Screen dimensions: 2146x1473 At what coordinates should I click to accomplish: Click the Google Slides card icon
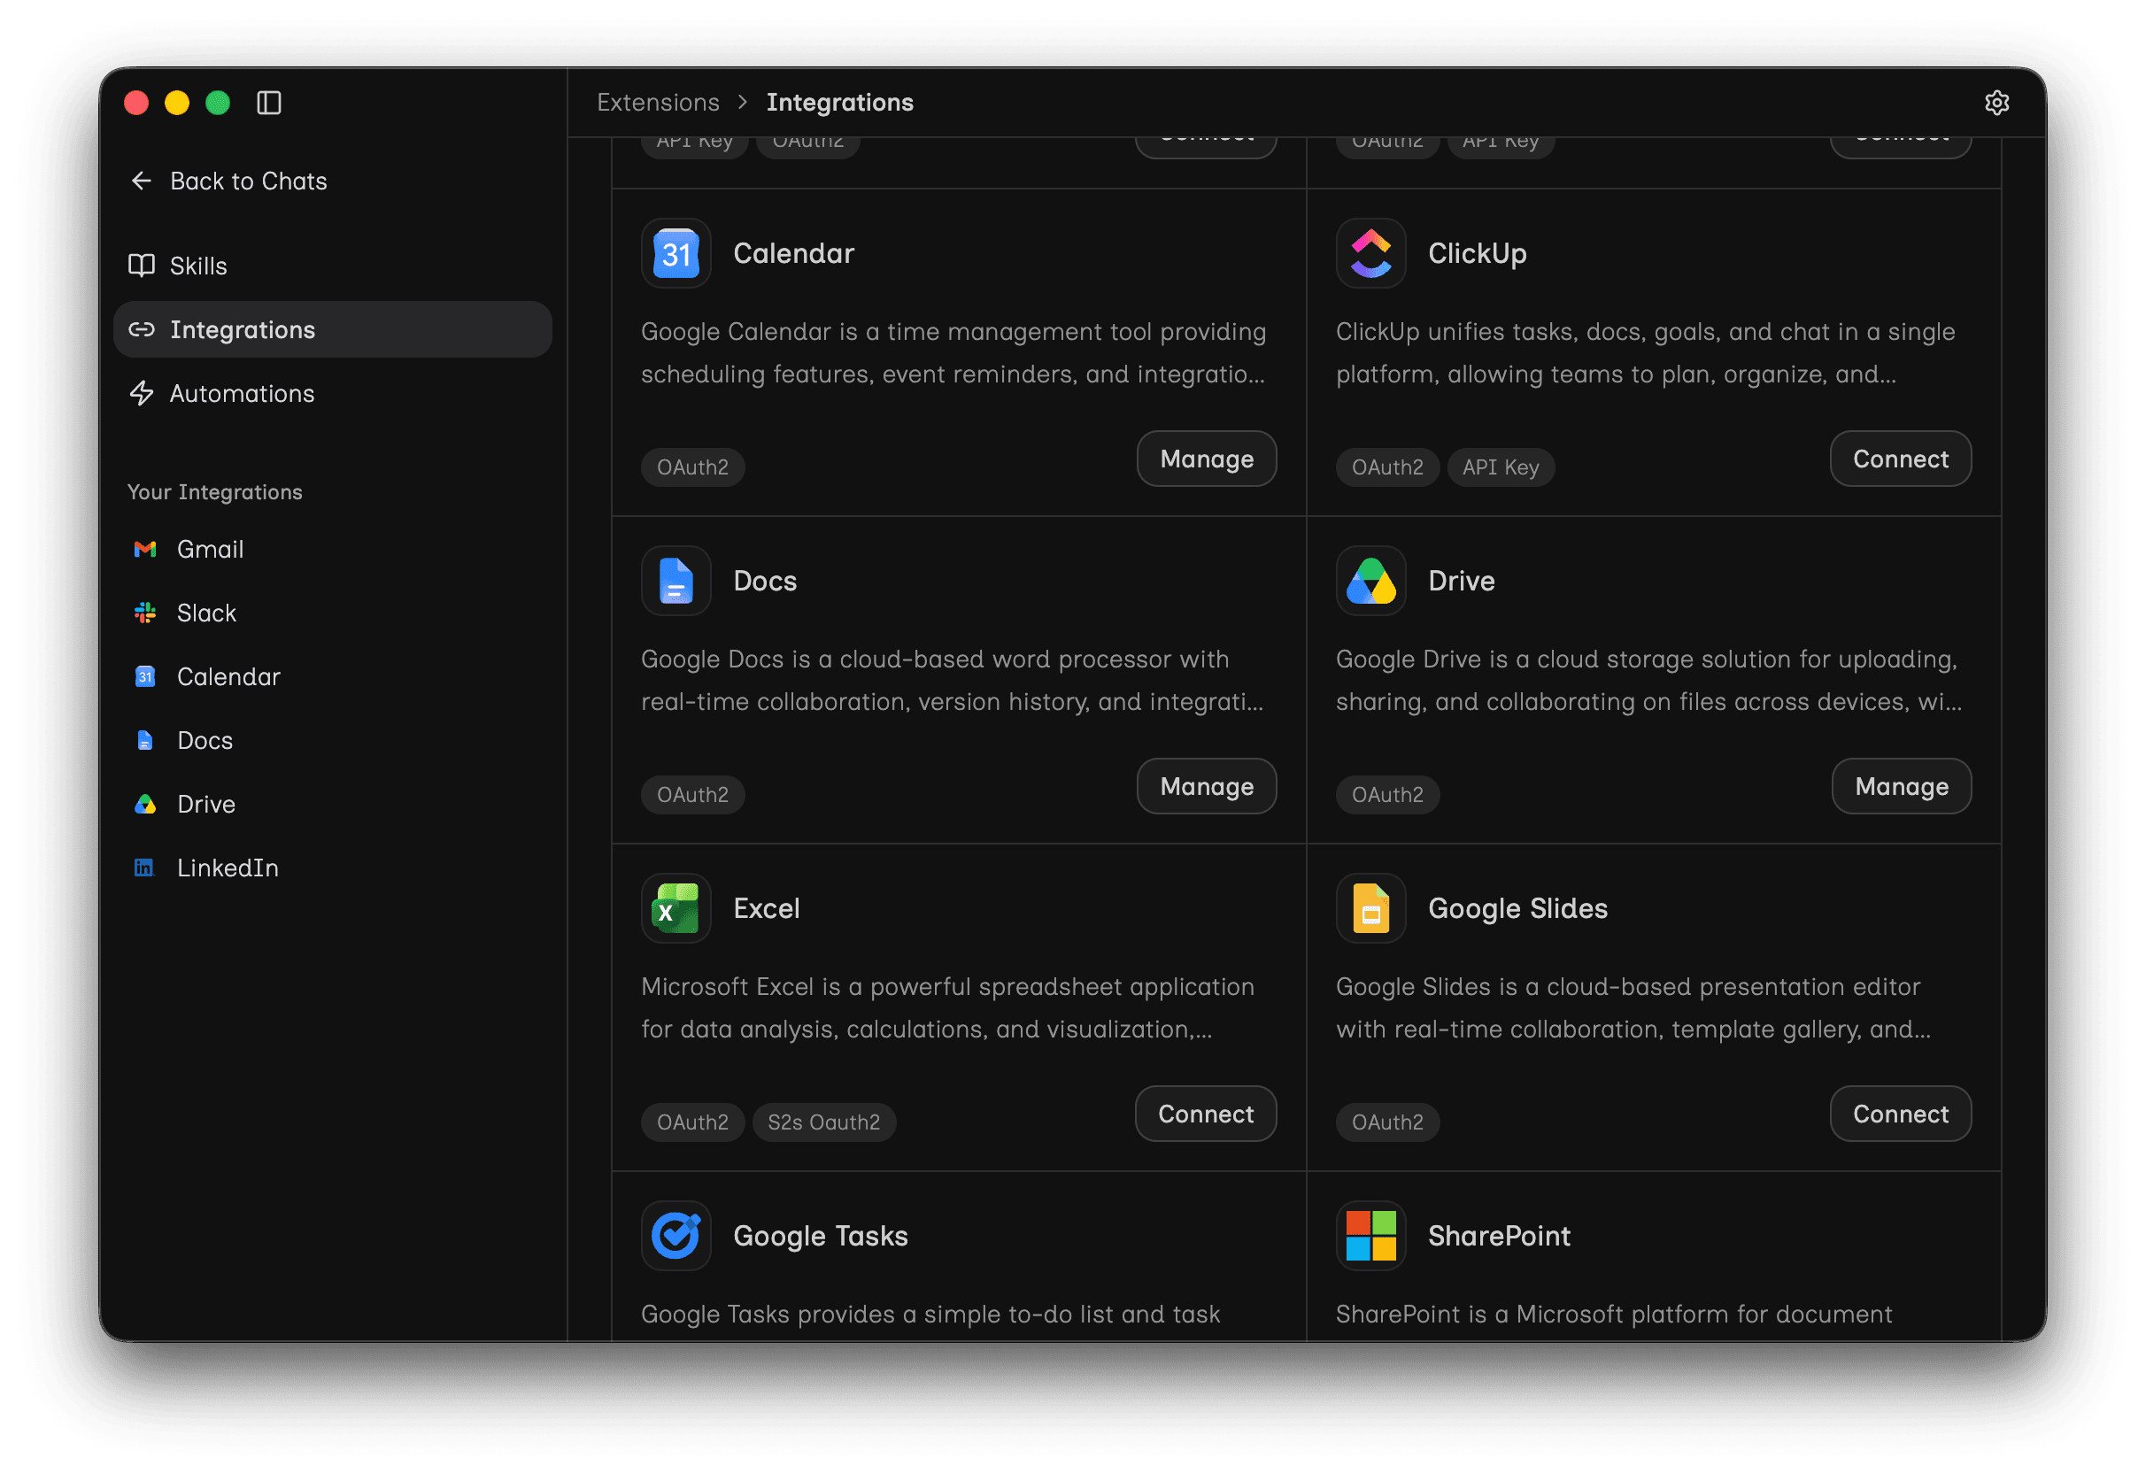click(x=1370, y=909)
